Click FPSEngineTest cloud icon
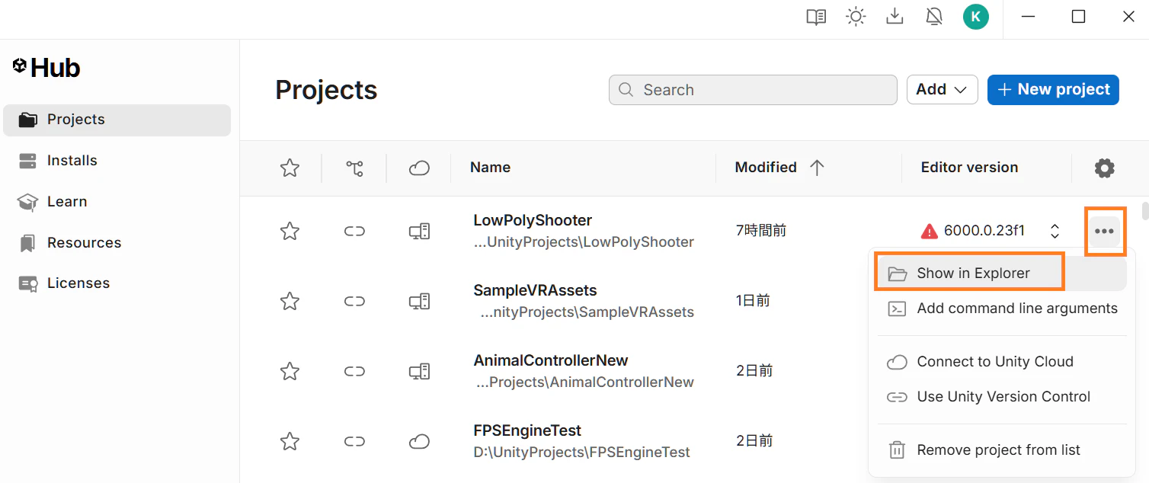The image size is (1149, 483). (x=419, y=441)
